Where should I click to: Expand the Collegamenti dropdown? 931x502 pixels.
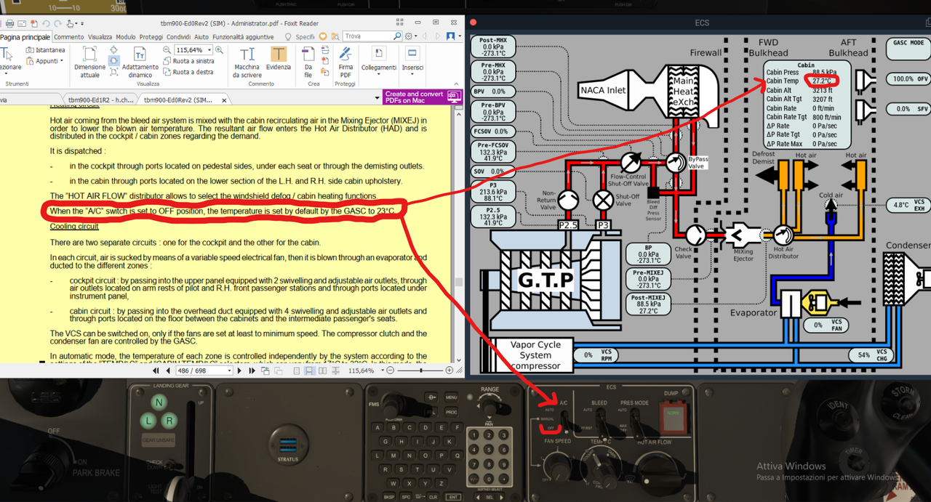click(x=379, y=62)
